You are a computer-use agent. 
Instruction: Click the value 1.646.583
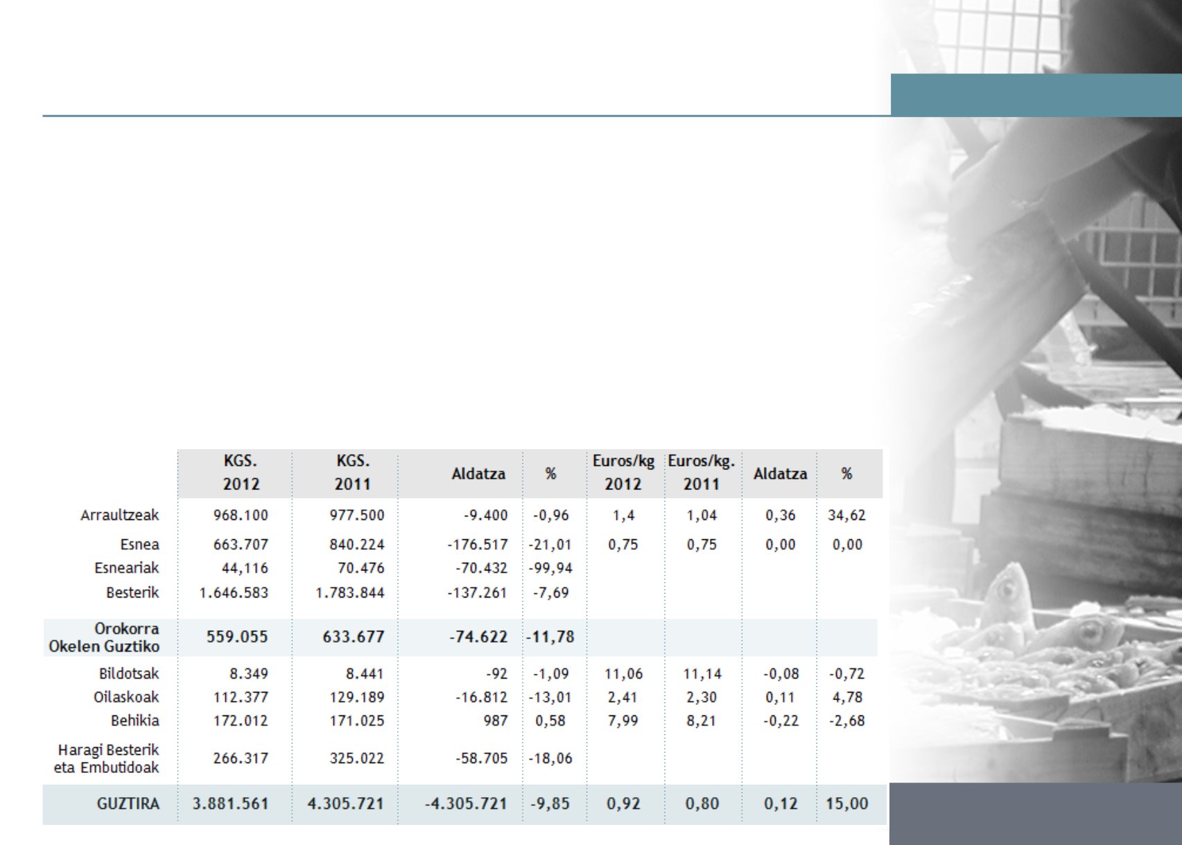(234, 593)
